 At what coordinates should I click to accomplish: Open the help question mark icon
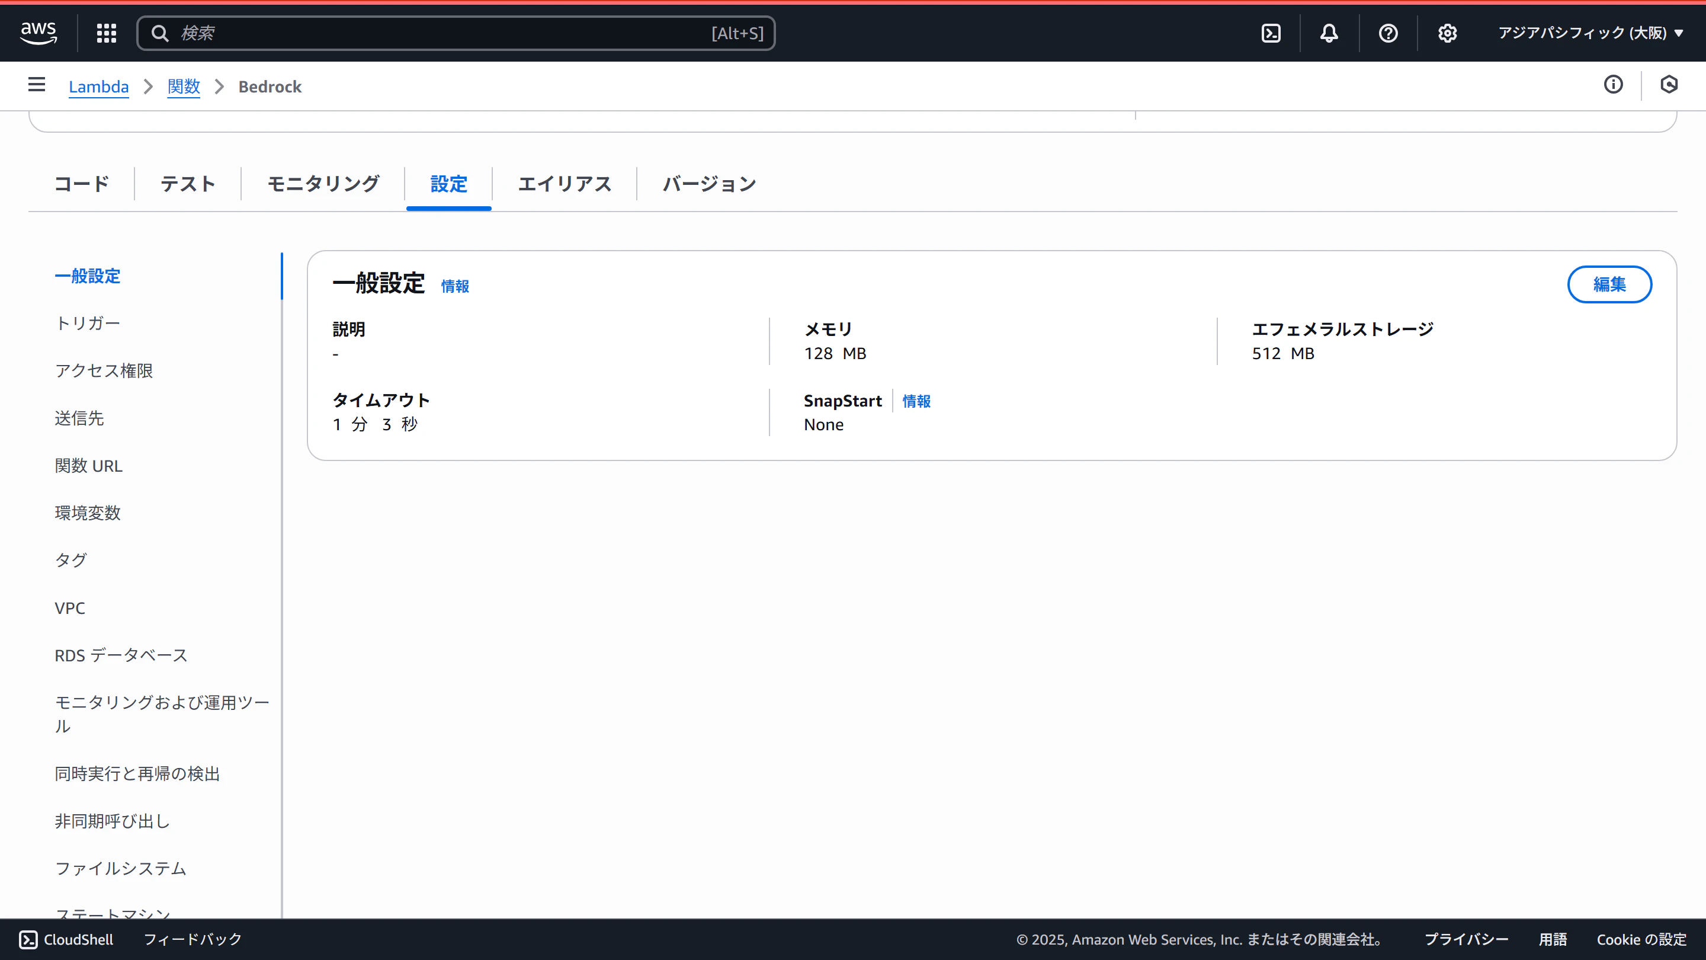pyautogui.click(x=1388, y=33)
